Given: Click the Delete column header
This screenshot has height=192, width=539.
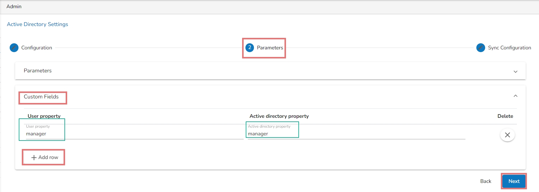Looking at the screenshot, I should (505, 116).
